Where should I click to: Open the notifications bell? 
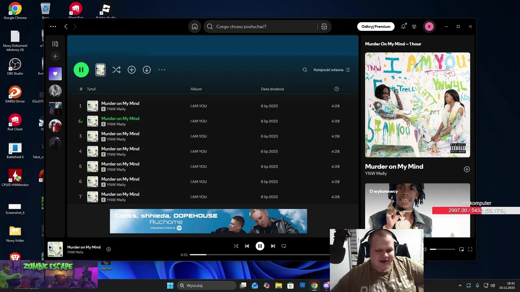pyautogui.click(x=403, y=26)
